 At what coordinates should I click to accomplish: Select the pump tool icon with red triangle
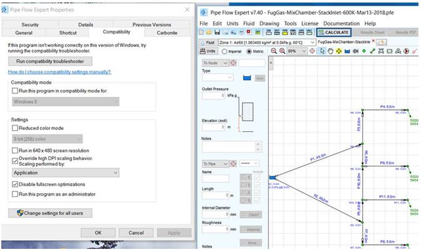pyautogui.click(x=406, y=51)
